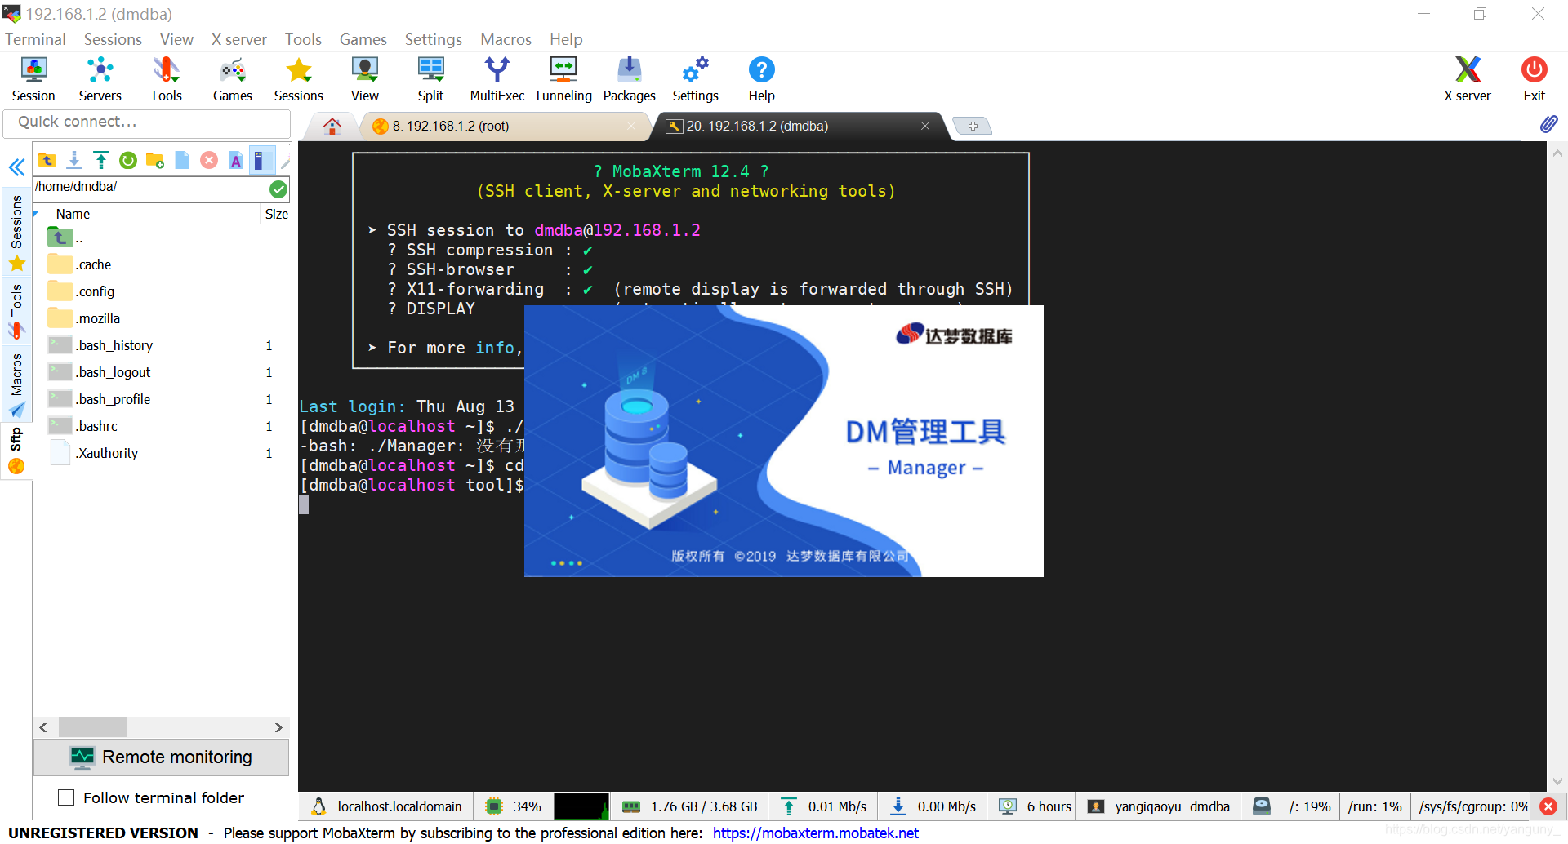Open the Macros vertical side tab
Image resolution: width=1568 pixels, height=844 pixels.
[16, 384]
